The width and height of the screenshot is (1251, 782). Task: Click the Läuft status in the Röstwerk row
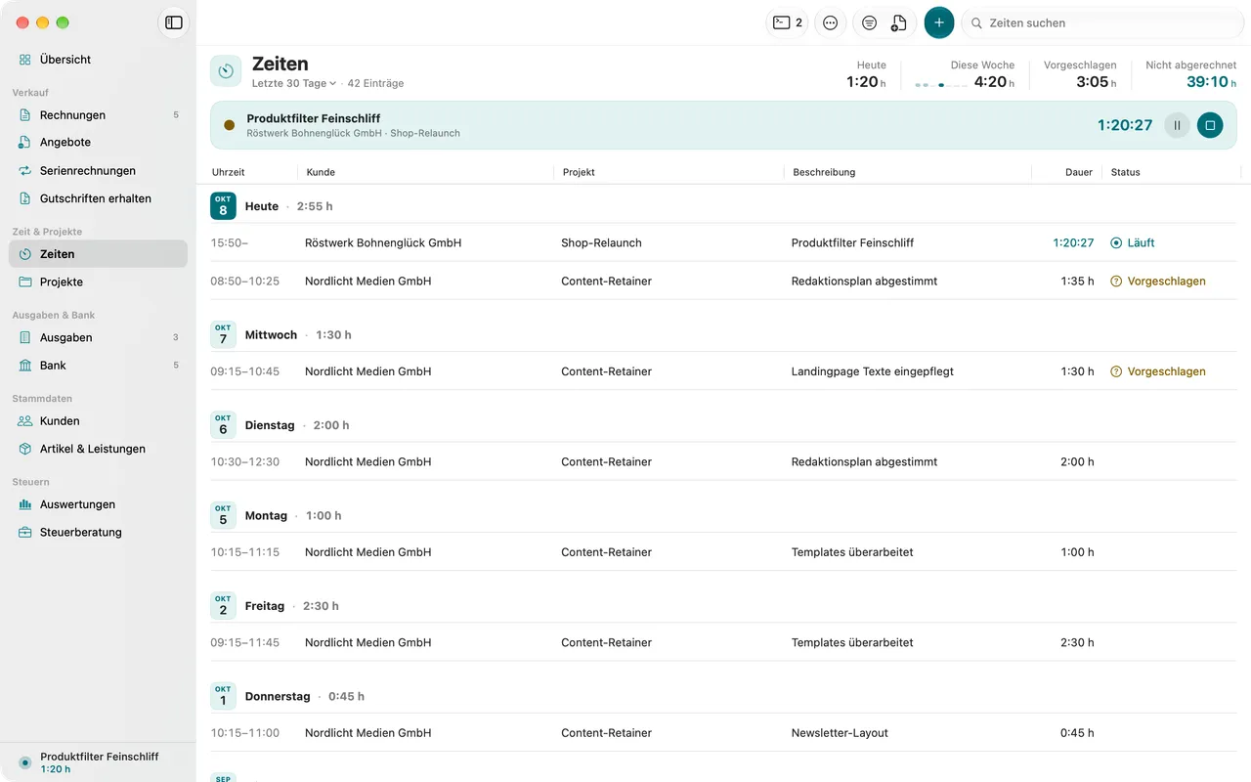coord(1133,242)
